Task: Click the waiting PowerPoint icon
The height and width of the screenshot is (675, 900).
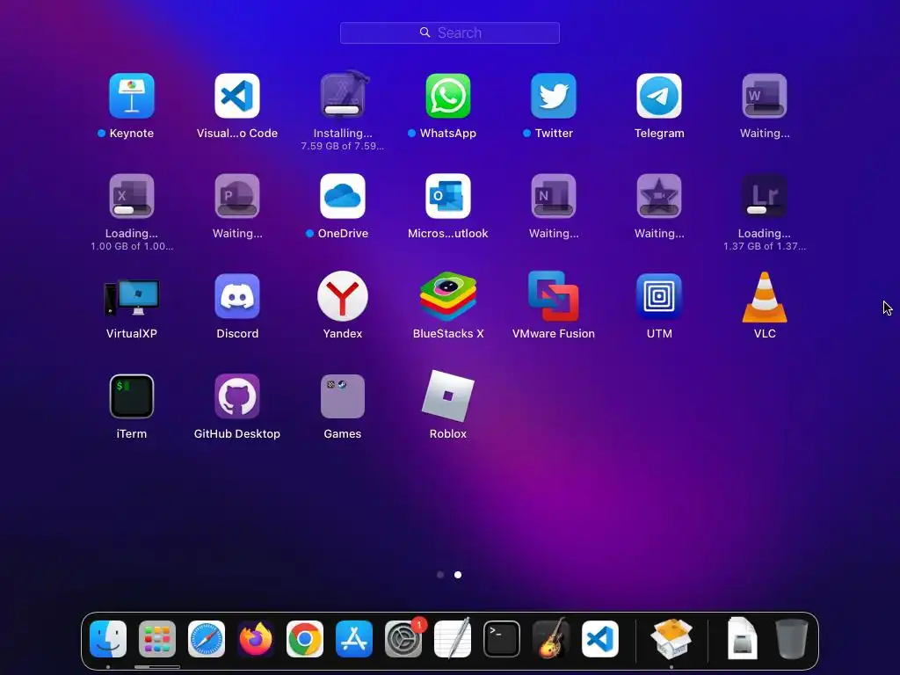Action: click(x=237, y=196)
